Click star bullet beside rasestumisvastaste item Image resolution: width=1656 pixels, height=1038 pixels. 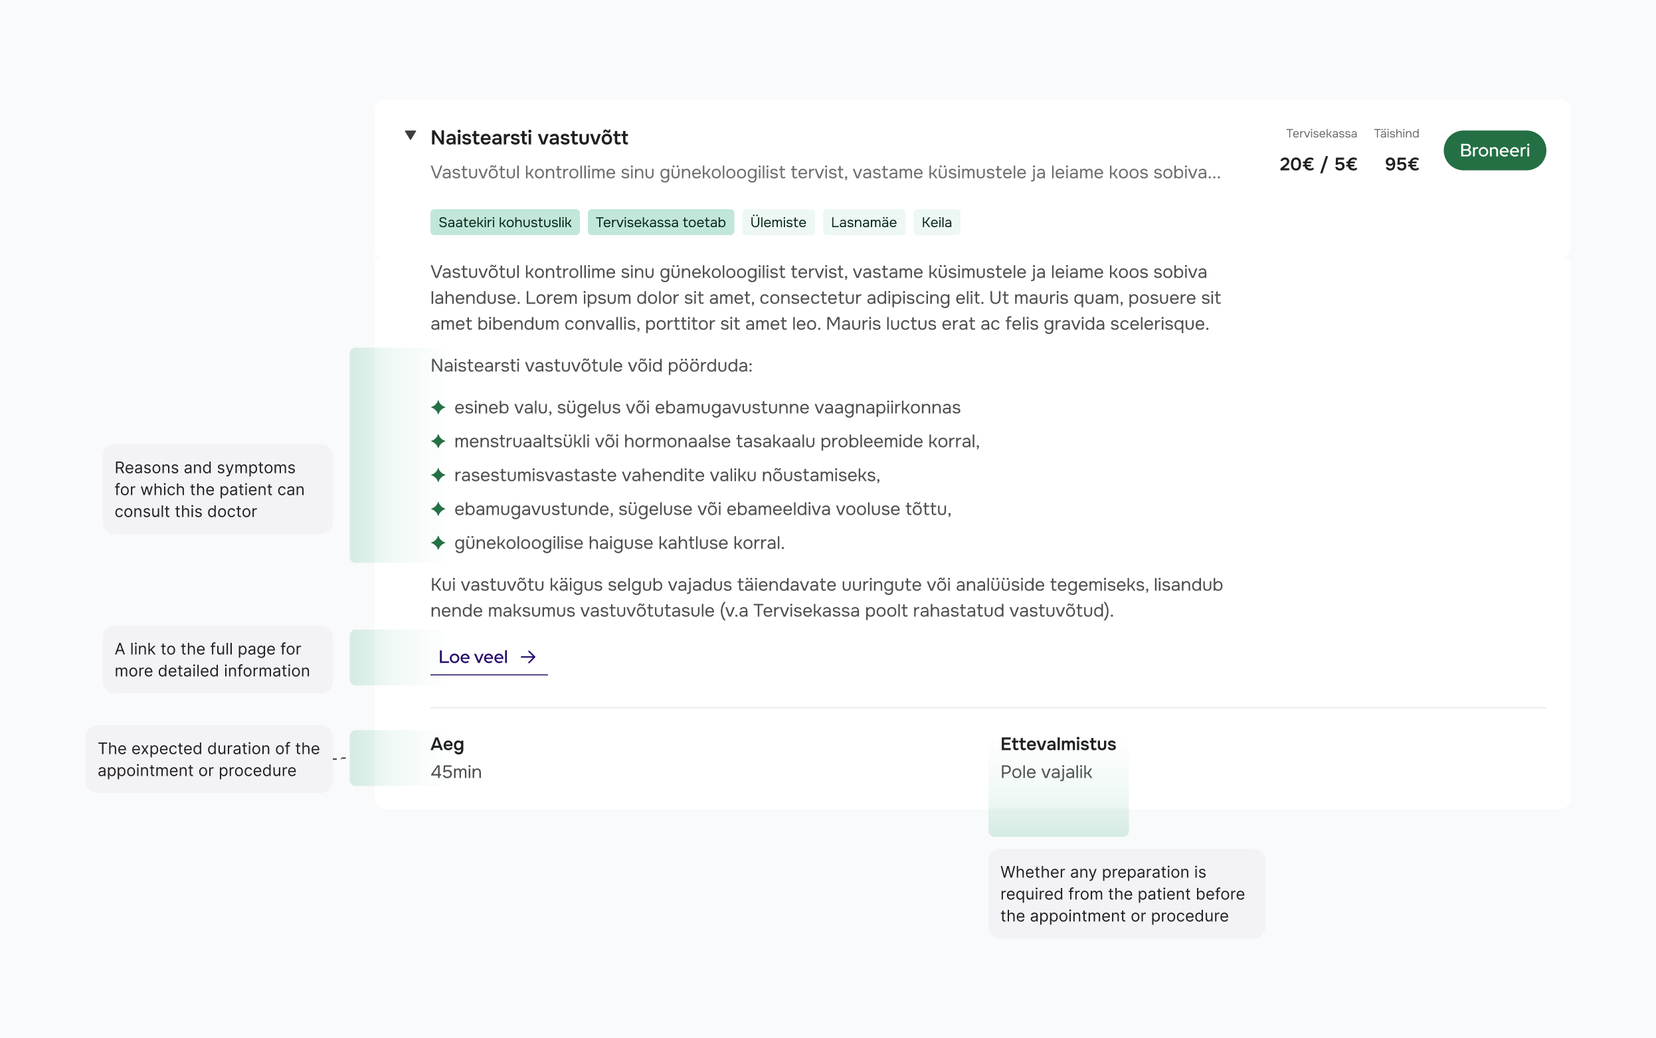[x=438, y=475]
